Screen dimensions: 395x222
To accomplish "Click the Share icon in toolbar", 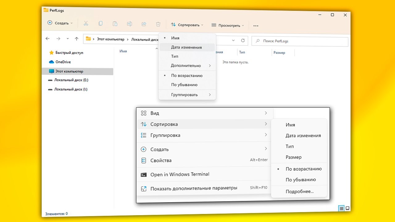I will point(143,24).
